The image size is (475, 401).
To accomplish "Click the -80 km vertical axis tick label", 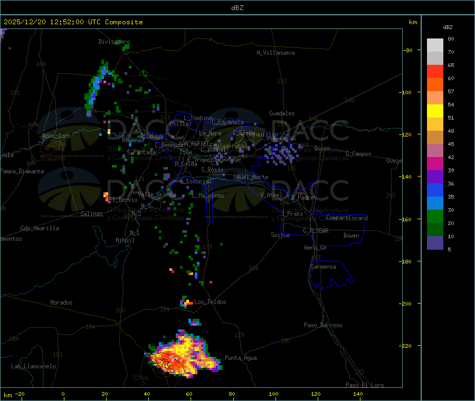I will click(407, 50).
